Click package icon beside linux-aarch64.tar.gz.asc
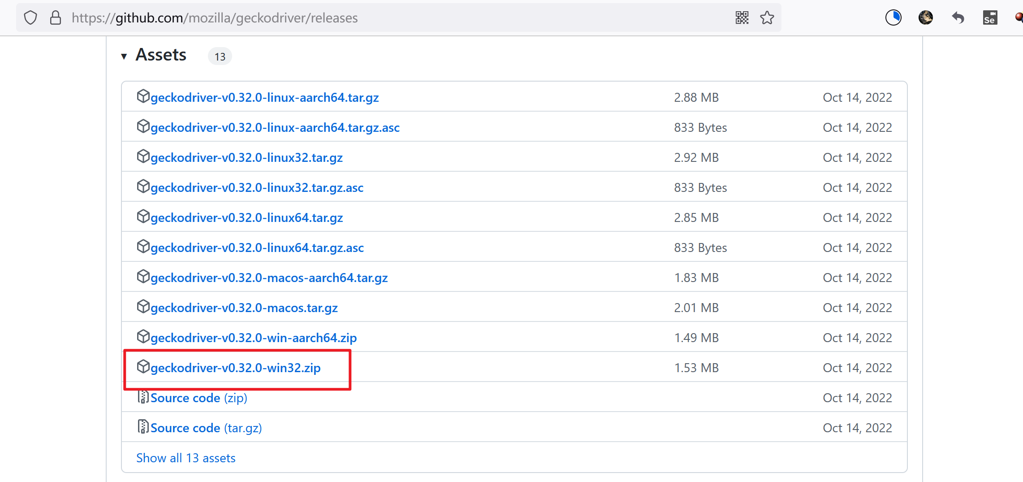The height and width of the screenshot is (482, 1023). [143, 126]
